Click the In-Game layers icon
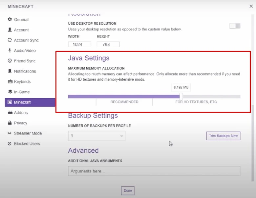 (x=10, y=92)
